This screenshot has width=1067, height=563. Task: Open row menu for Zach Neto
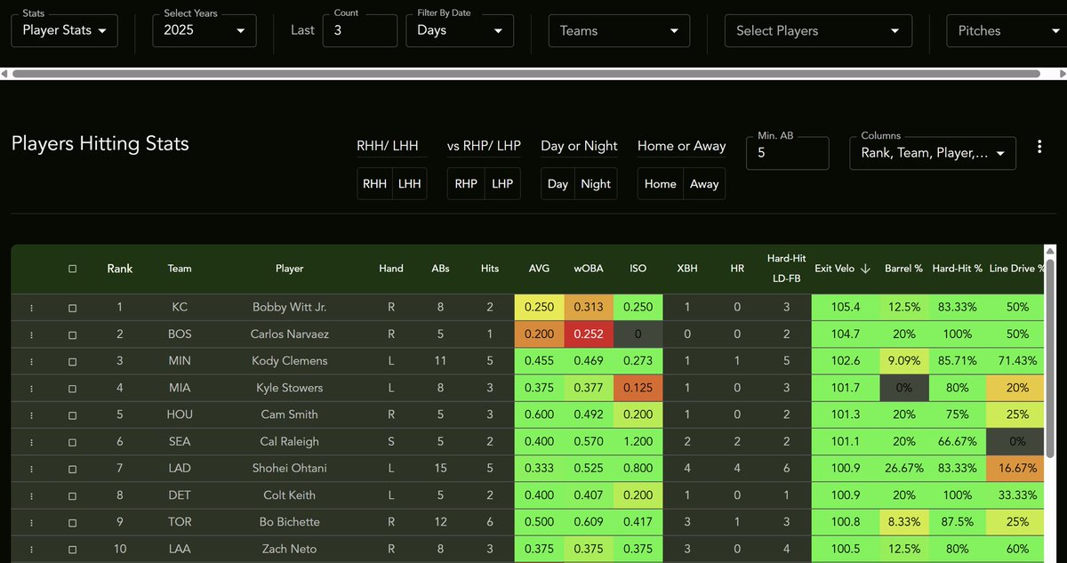click(x=31, y=550)
